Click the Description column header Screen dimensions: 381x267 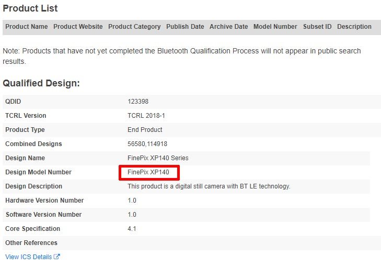[x=354, y=27]
